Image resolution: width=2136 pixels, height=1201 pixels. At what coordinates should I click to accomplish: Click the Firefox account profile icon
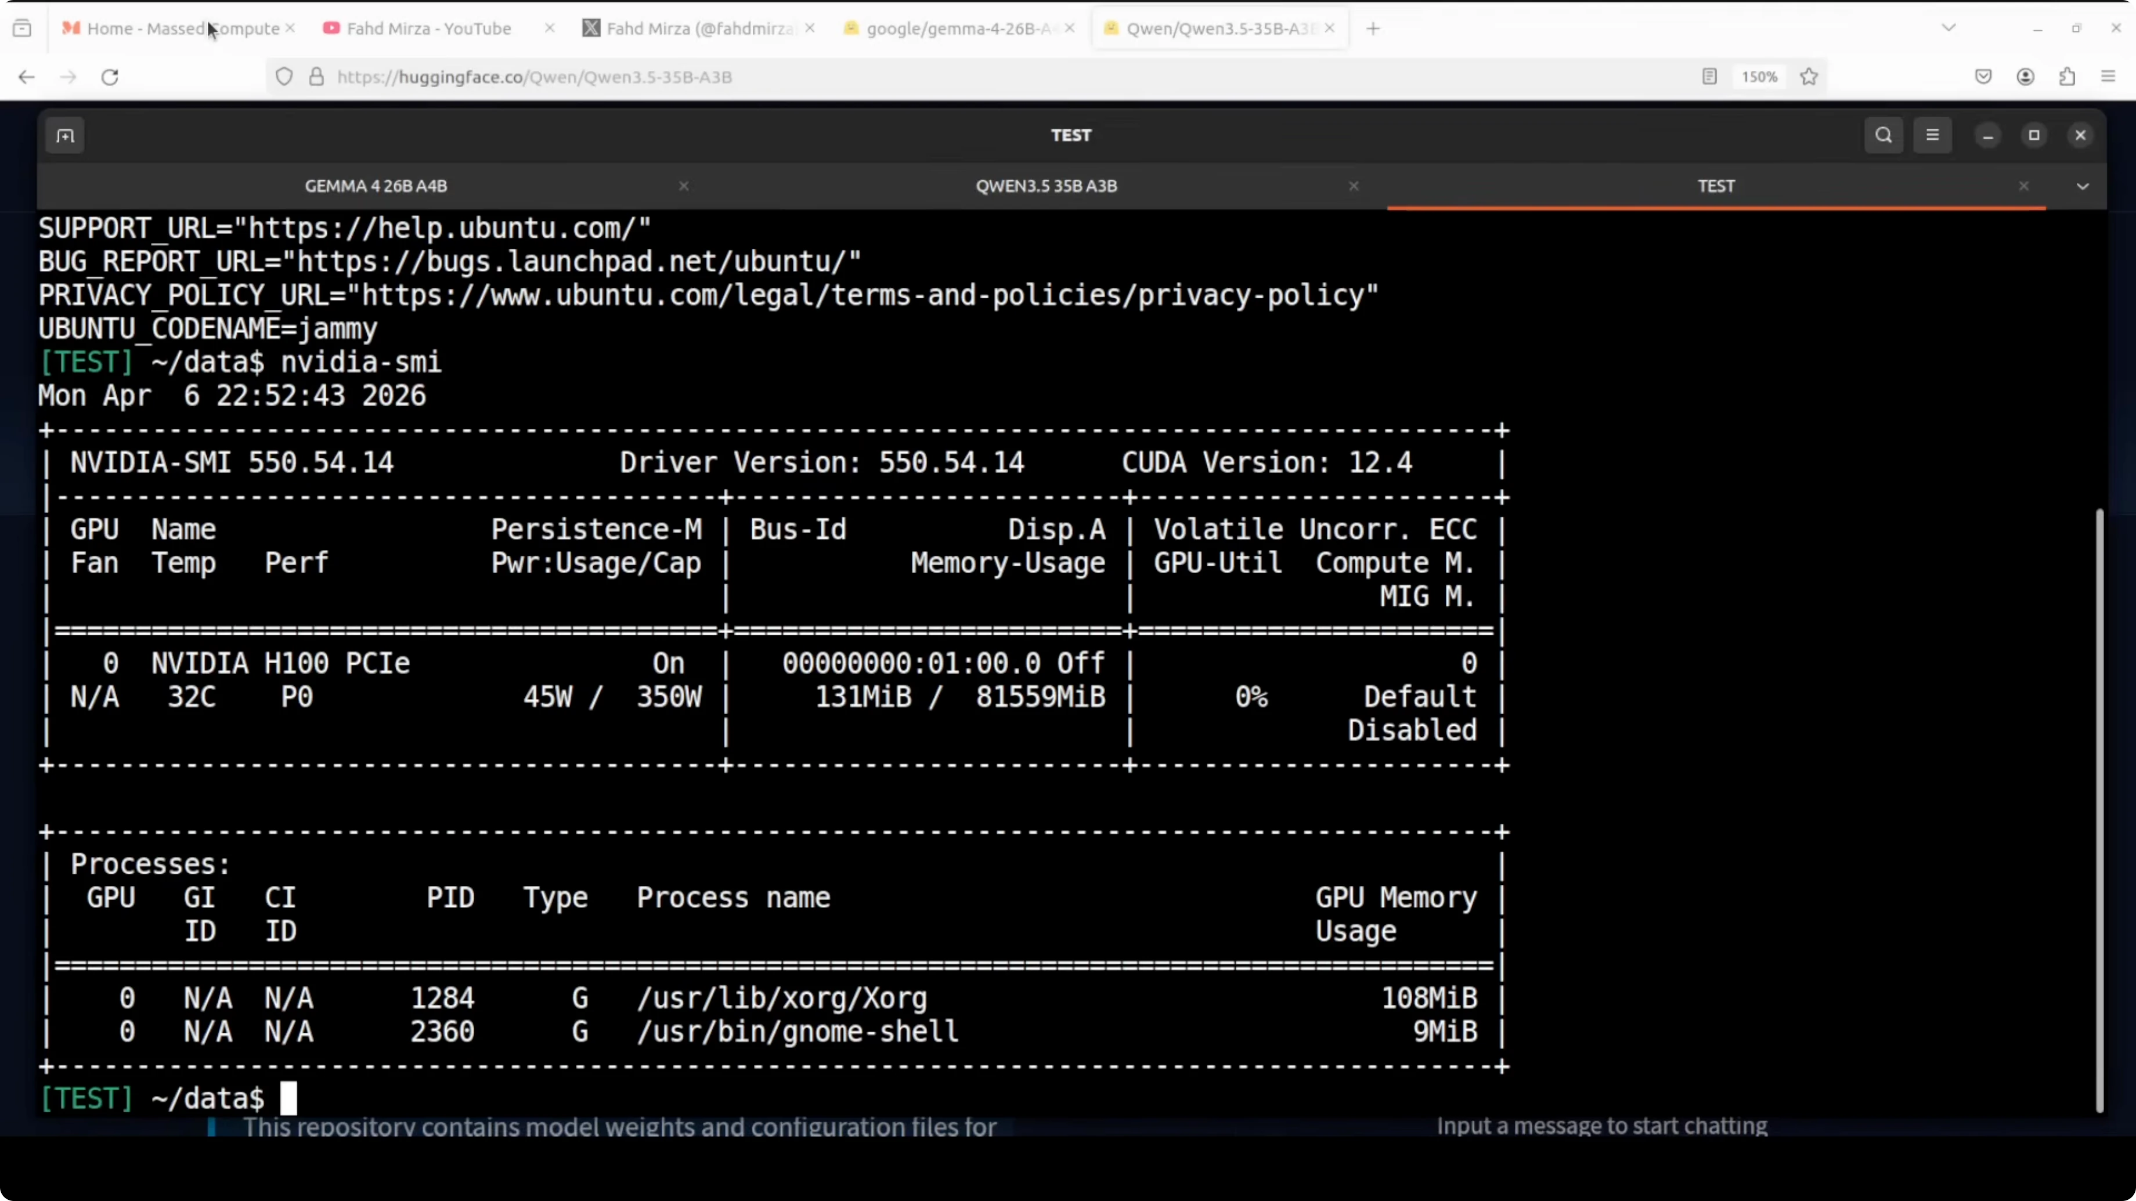click(2025, 77)
